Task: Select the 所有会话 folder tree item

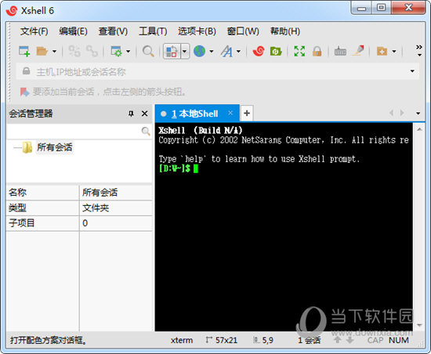Action: pyautogui.click(x=55, y=147)
